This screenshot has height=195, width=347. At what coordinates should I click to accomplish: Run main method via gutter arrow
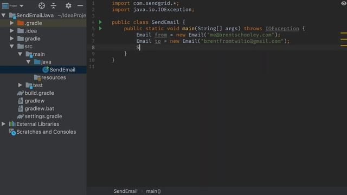tap(100, 28)
